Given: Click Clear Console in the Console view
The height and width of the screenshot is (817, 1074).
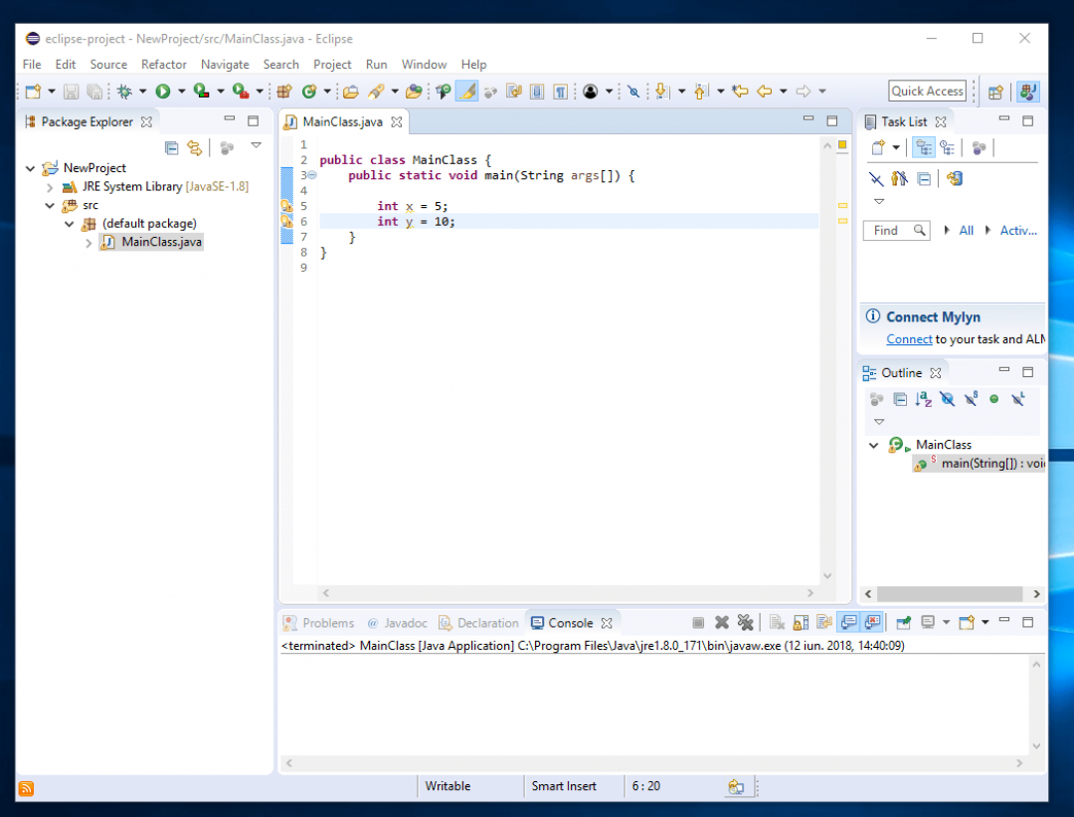Looking at the screenshot, I should click(775, 622).
